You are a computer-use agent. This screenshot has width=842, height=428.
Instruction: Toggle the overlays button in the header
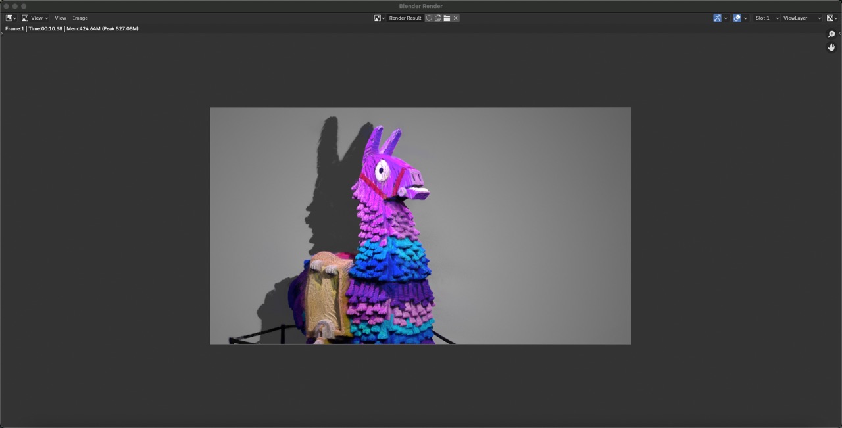(x=737, y=18)
